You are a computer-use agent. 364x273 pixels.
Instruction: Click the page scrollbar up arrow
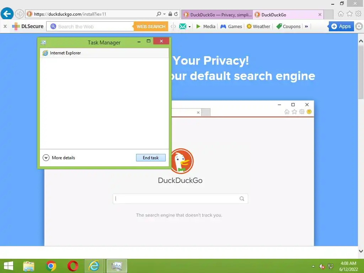click(361, 41)
